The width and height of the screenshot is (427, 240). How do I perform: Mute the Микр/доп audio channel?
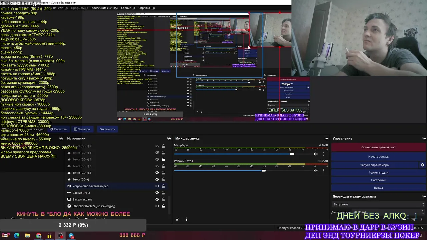(x=316, y=154)
